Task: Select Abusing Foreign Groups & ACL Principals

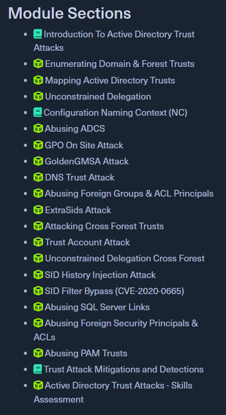Action: (129, 193)
